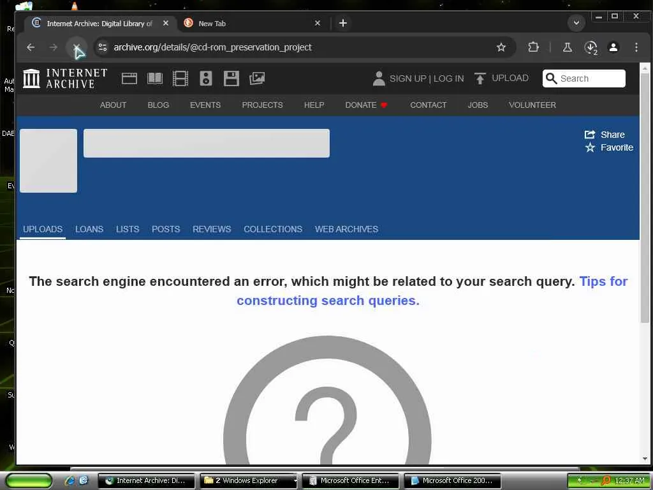
Task: Close the New Tab tab
Action: click(318, 23)
